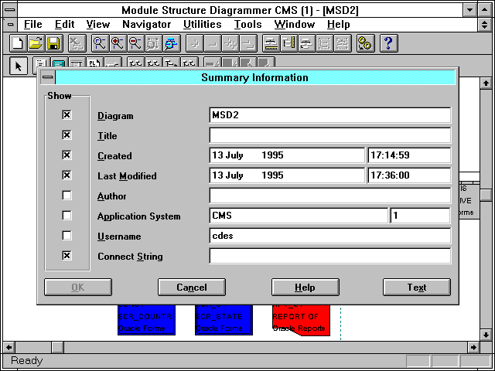Select the arrow pointer tool
Viewport: 495px width, 371px height.
(x=19, y=66)
